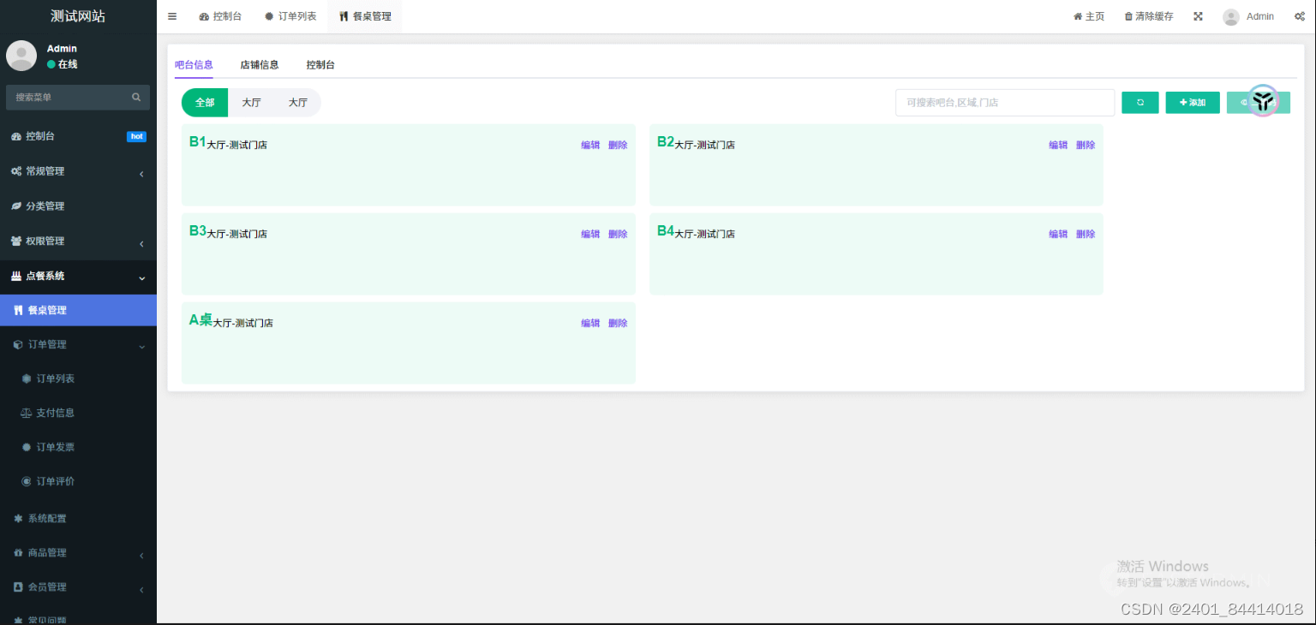Click 删除 on B4 card

click(1086, 235)
